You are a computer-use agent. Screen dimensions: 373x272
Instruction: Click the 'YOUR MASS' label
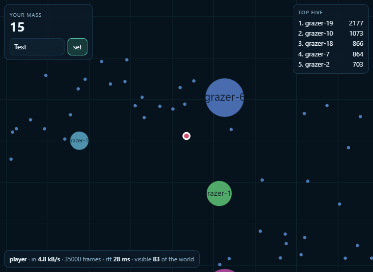click(25, 15)
